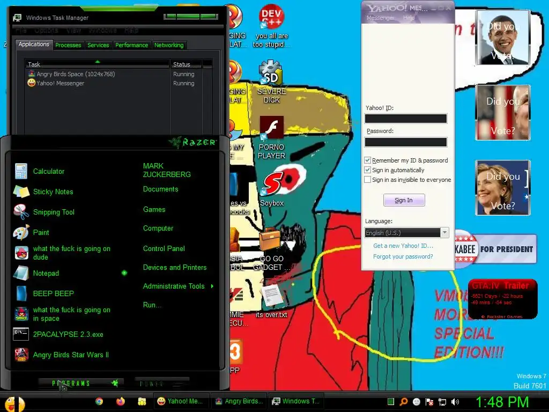The image size is (549, 412).
Task: Click the Obama Did you Vote gadget
Action: pyautogui.click(x=503, y=38)
